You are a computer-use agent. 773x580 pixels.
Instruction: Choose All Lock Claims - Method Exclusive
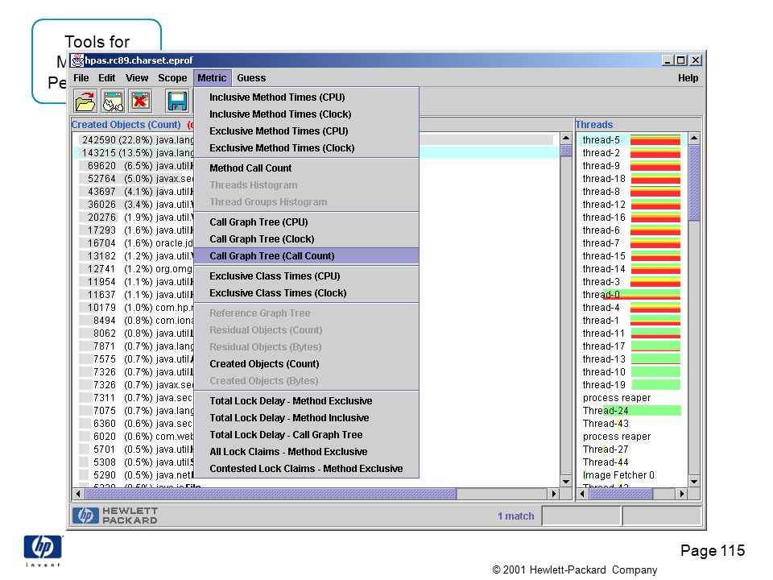(306, 452)
